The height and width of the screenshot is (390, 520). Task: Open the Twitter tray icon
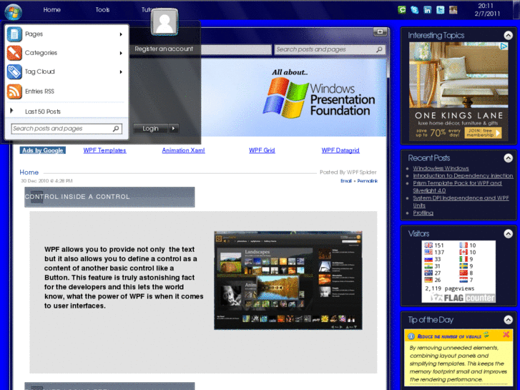pyautogui.click(x=441, y=9)
